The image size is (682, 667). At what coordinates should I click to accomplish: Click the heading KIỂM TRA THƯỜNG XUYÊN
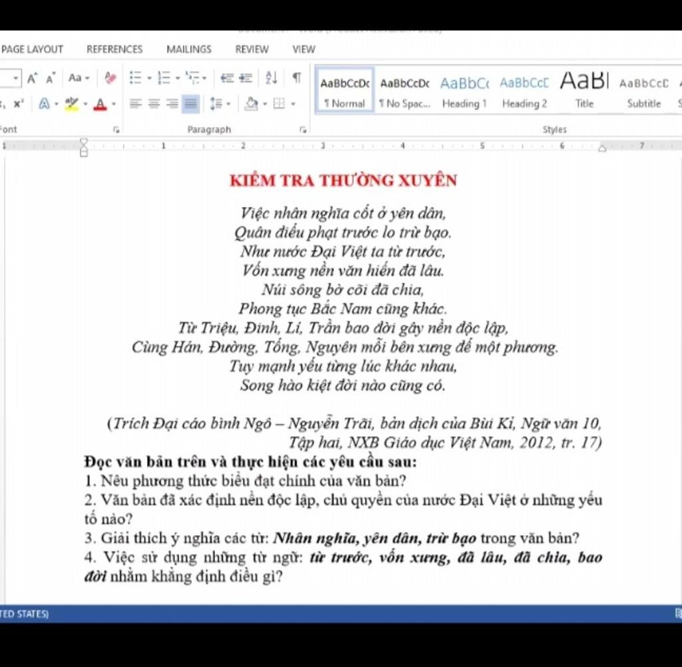(x=343, y=180)
